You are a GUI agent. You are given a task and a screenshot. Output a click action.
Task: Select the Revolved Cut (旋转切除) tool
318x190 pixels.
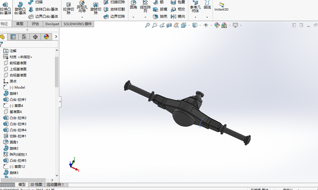click(96, 8)
